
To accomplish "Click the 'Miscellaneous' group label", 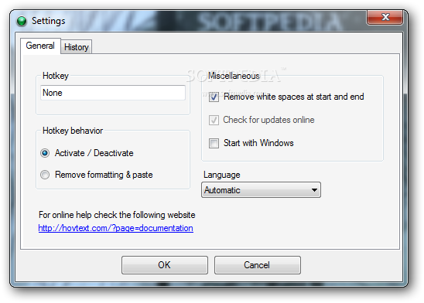I will [x=234, y=76].
